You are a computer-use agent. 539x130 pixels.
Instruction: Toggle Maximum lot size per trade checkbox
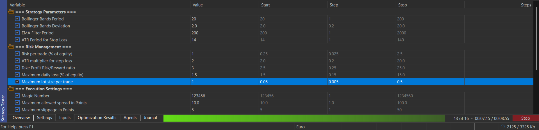tap(17, 82)
